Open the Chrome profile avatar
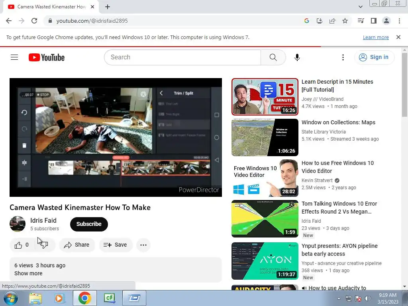 pos(386,21)
